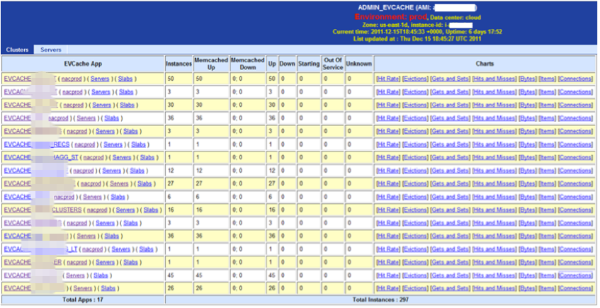Click the Memcached Down column header
This screenshot has height=308, width=600.
[247, 64]
